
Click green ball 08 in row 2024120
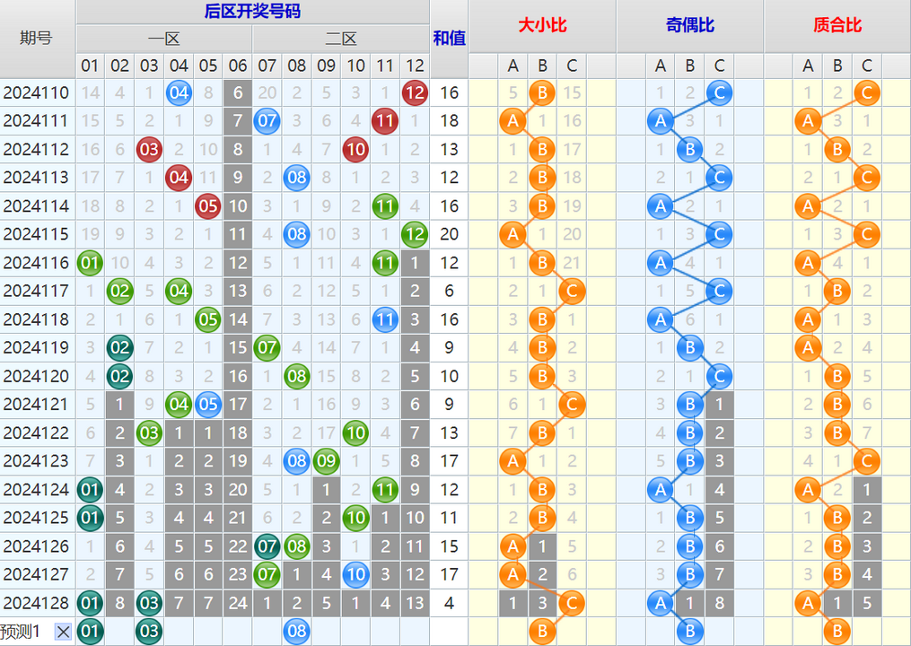pos(297,377)
